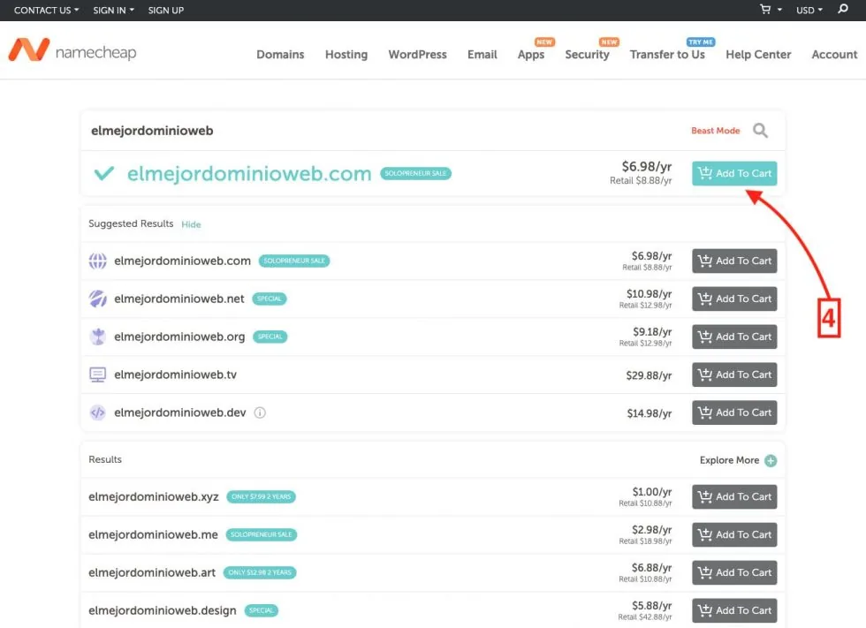
Task: Click the Namecheap logo
Action: click(x=72, y=50)
